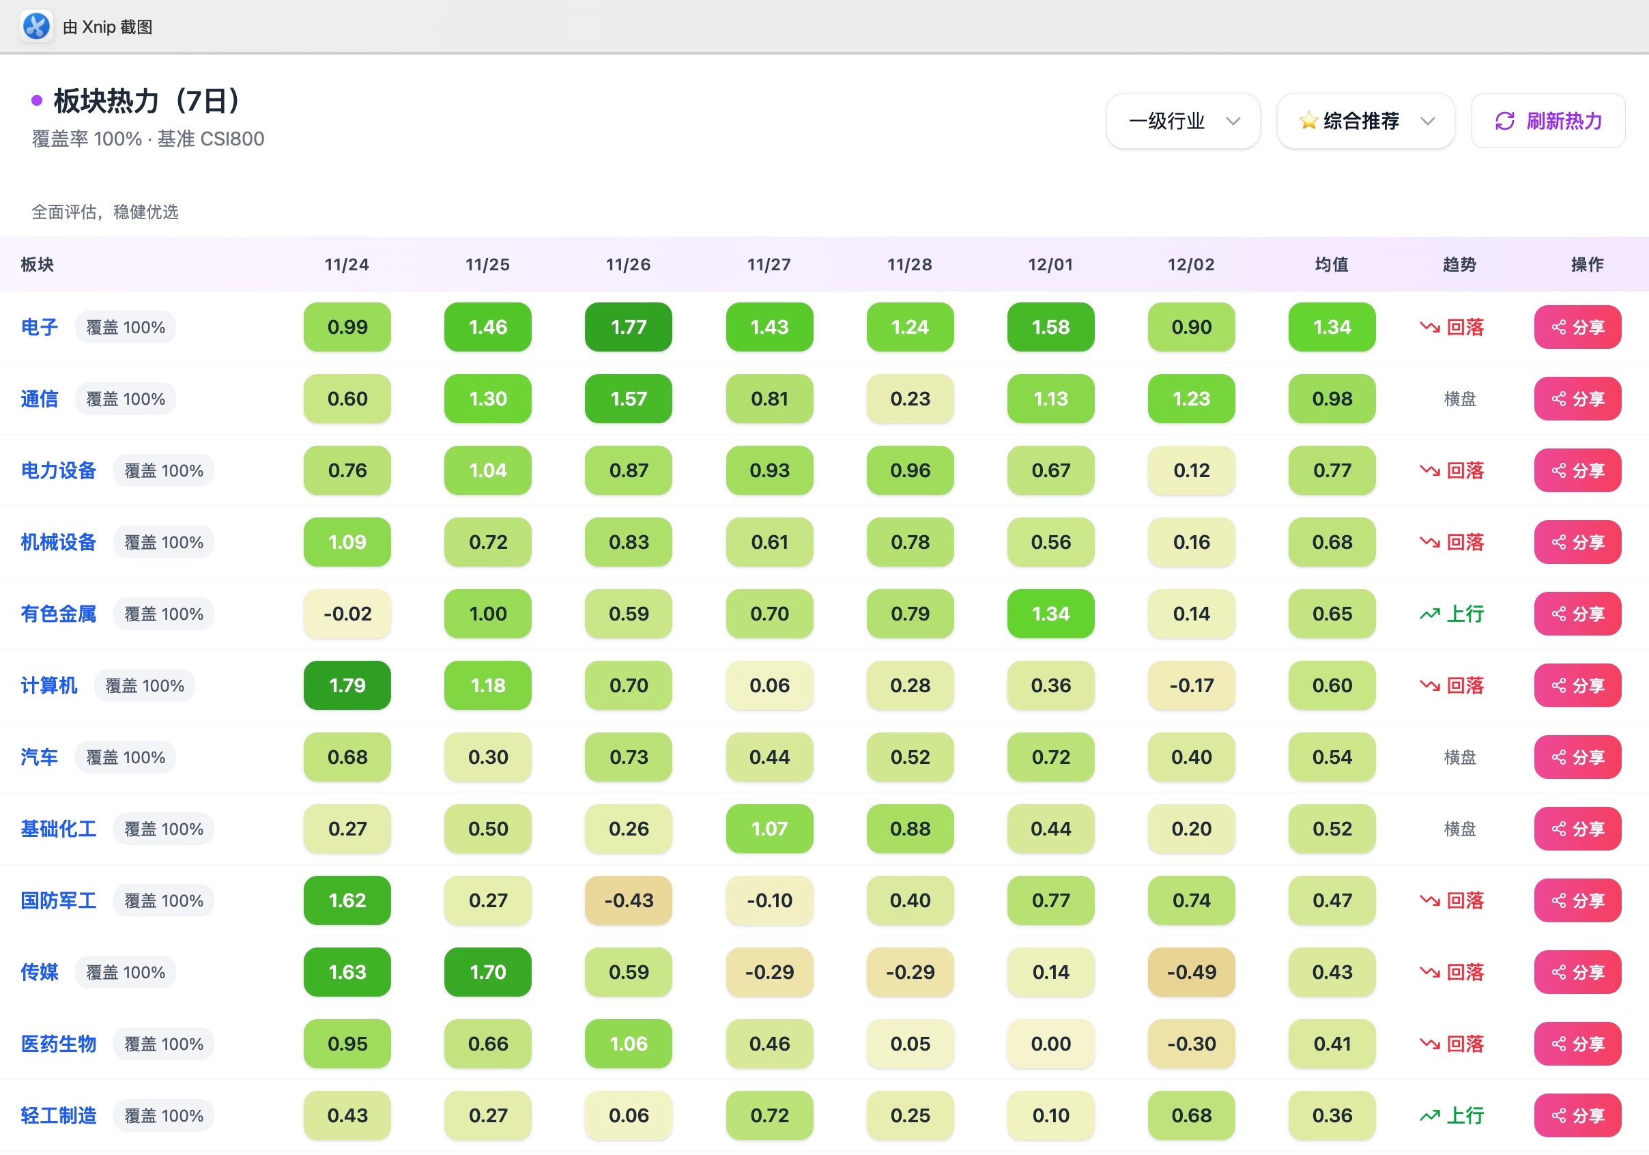Click the 上行 trend icon for 轻工制造

coord(1429,1115)
